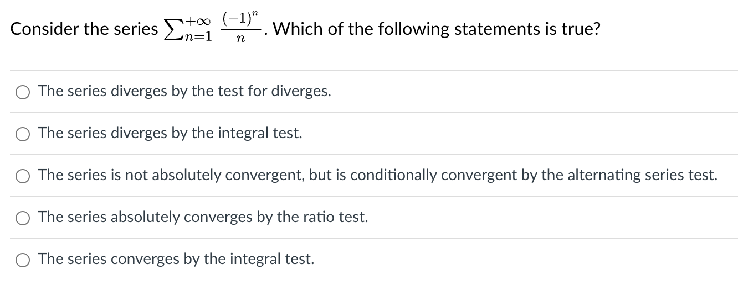Click the label 'The series absolutely converges by the ratio test.'
This screenshot has height=285, width=738.
[x=203, y=218]
